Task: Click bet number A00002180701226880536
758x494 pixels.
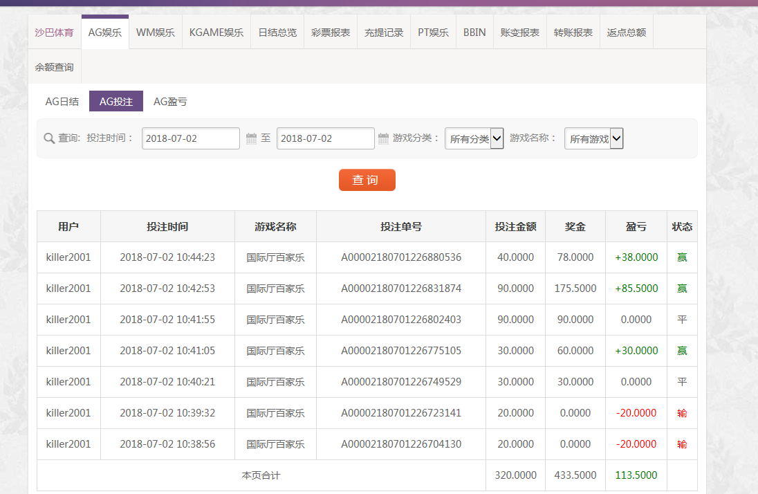Action: pos(400,257)
